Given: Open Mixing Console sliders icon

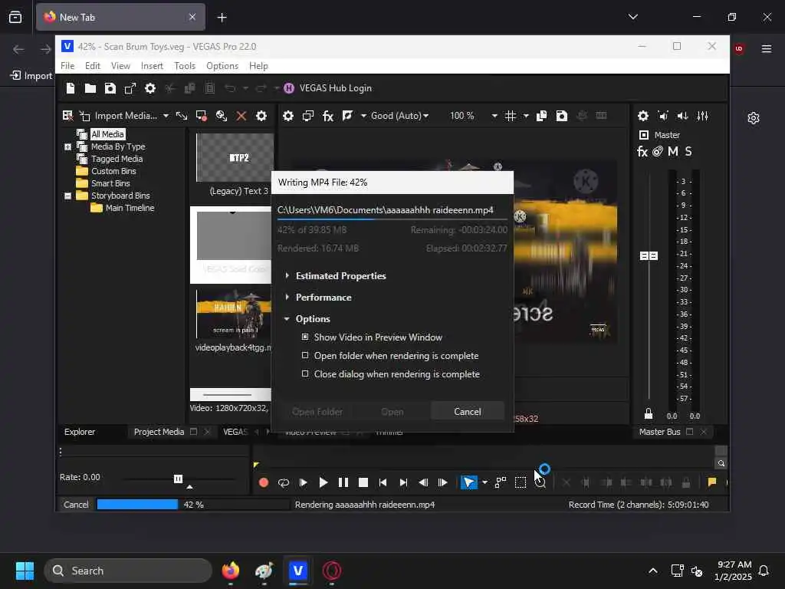Looking at the screenshot, I should (x=703, y=117).
